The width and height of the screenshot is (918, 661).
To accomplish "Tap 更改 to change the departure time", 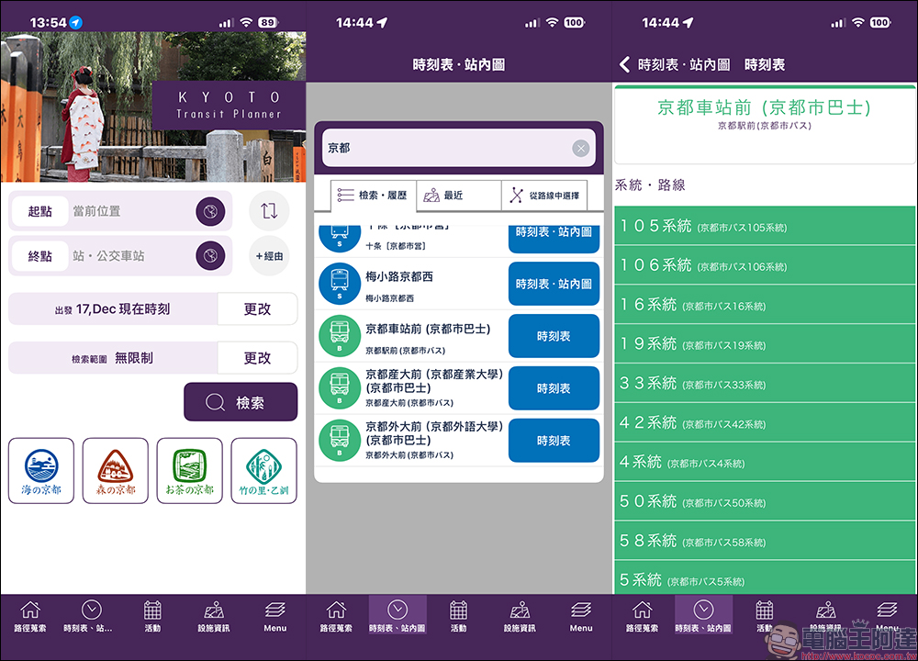I will tap(257, 308).
